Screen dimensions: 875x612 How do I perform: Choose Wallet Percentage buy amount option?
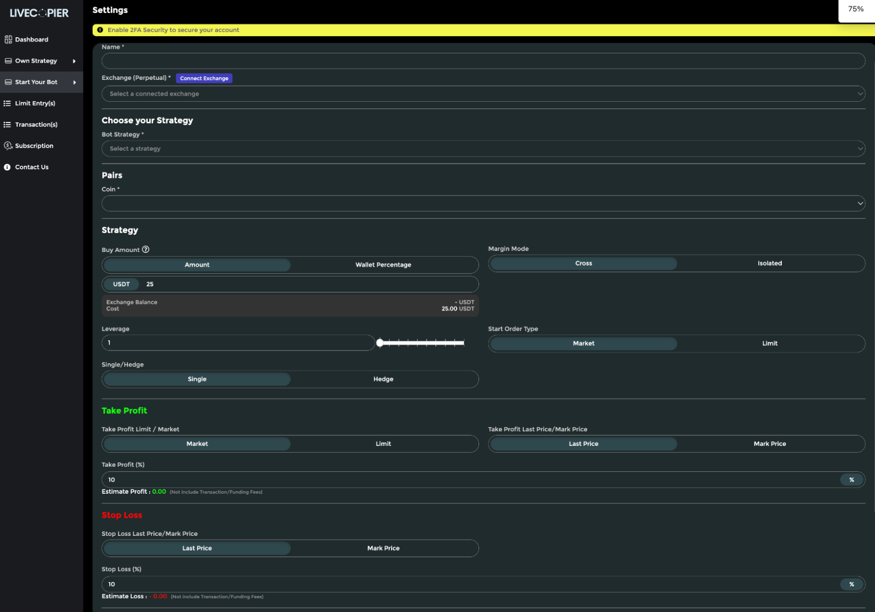(x=383, y=265)
